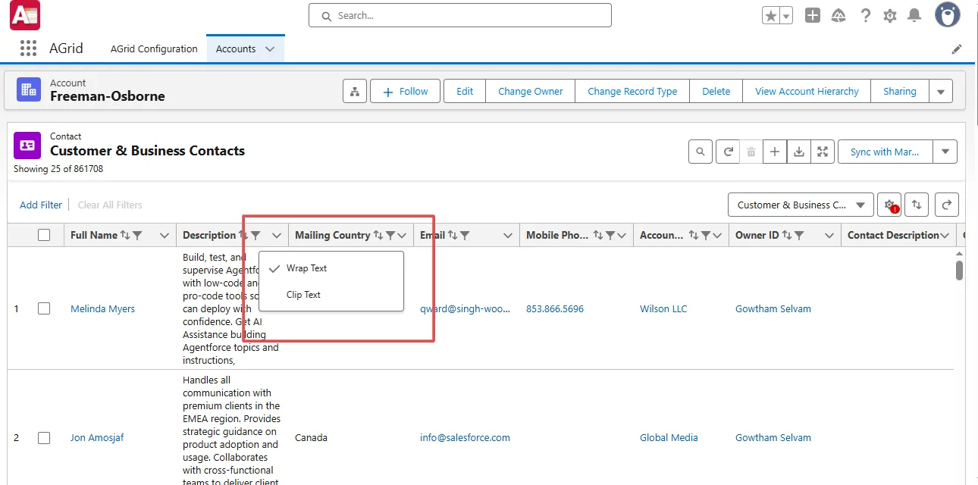Open the Wilson LLC account link
The height and width of the screenshot is (485, 978).
[x=663, y=308]
